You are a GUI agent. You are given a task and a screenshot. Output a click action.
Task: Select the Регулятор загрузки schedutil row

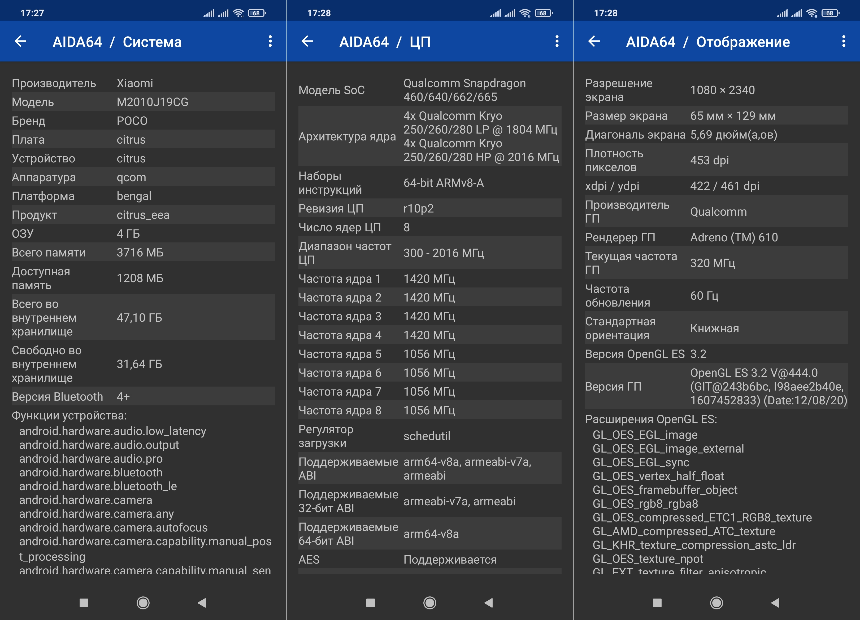point(430,436)
